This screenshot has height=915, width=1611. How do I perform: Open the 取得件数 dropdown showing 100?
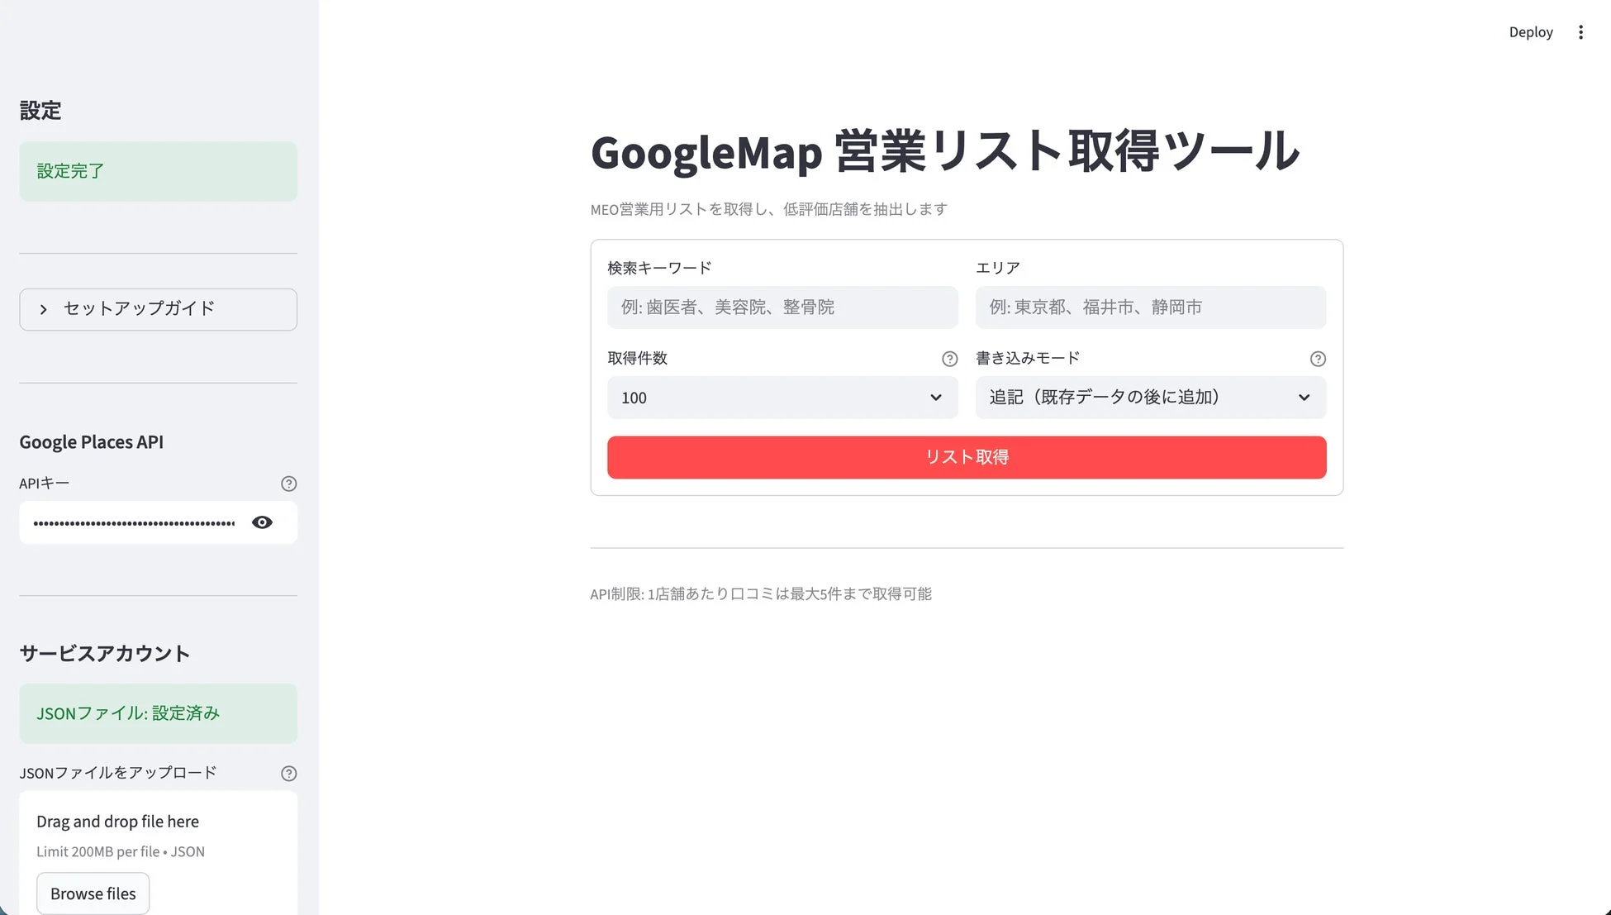pos(782,398)
